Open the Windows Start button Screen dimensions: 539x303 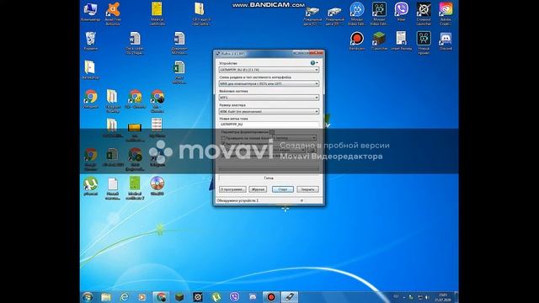coord(88,297)
